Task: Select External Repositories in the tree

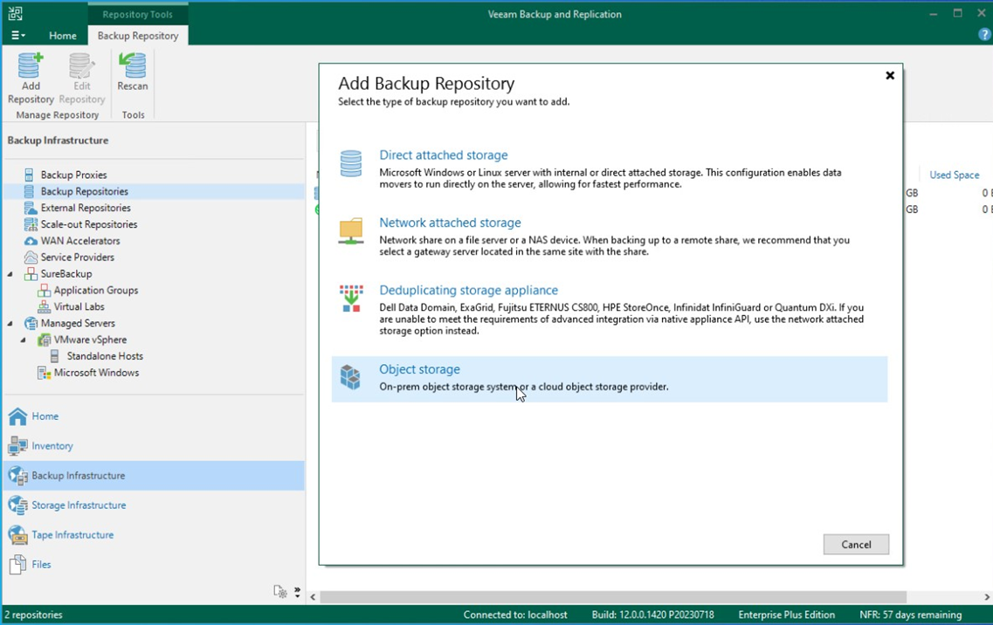Action: pos(86,208)
